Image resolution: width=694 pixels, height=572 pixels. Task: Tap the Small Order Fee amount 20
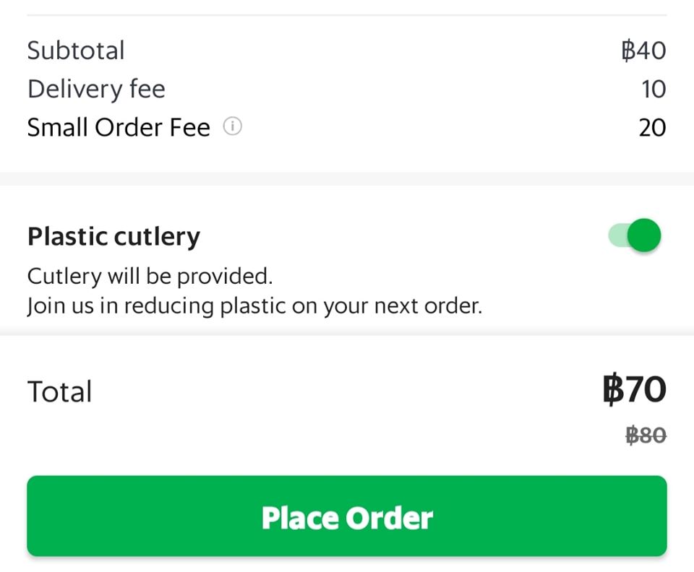click(x=652, y=128)
